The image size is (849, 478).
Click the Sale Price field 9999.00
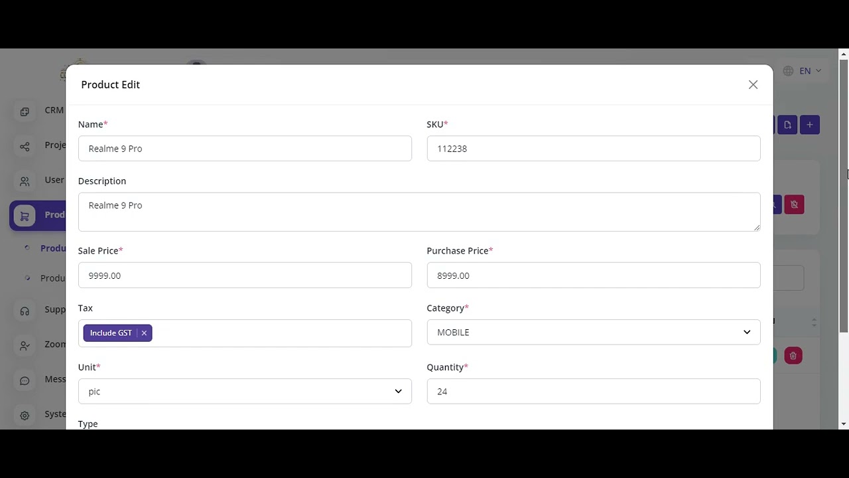point(245,276)
